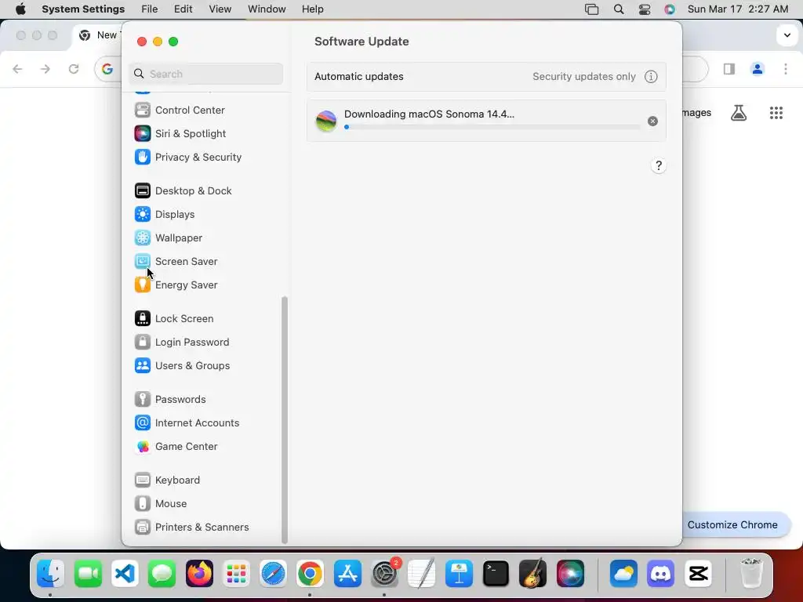Open Terminal from the Dock
This screenshot has height=602, width=803.
496,573
